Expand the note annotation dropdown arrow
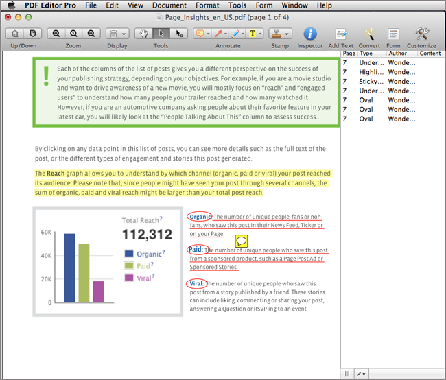This screenshot has width=446, height=380. (208, 34)
